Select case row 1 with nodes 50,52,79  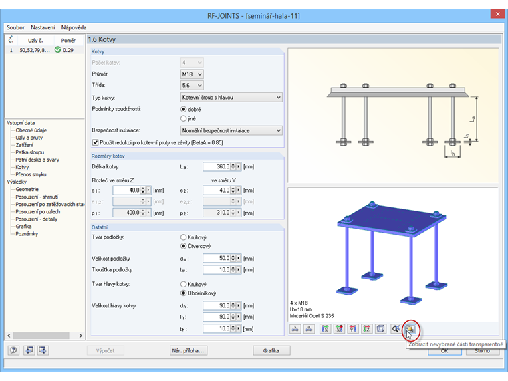44,50
